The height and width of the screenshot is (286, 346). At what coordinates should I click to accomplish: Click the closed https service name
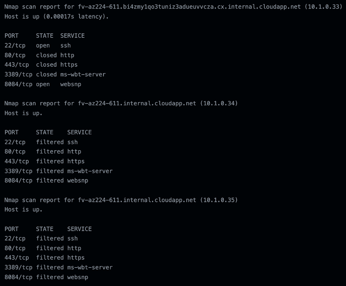point(69,65)
